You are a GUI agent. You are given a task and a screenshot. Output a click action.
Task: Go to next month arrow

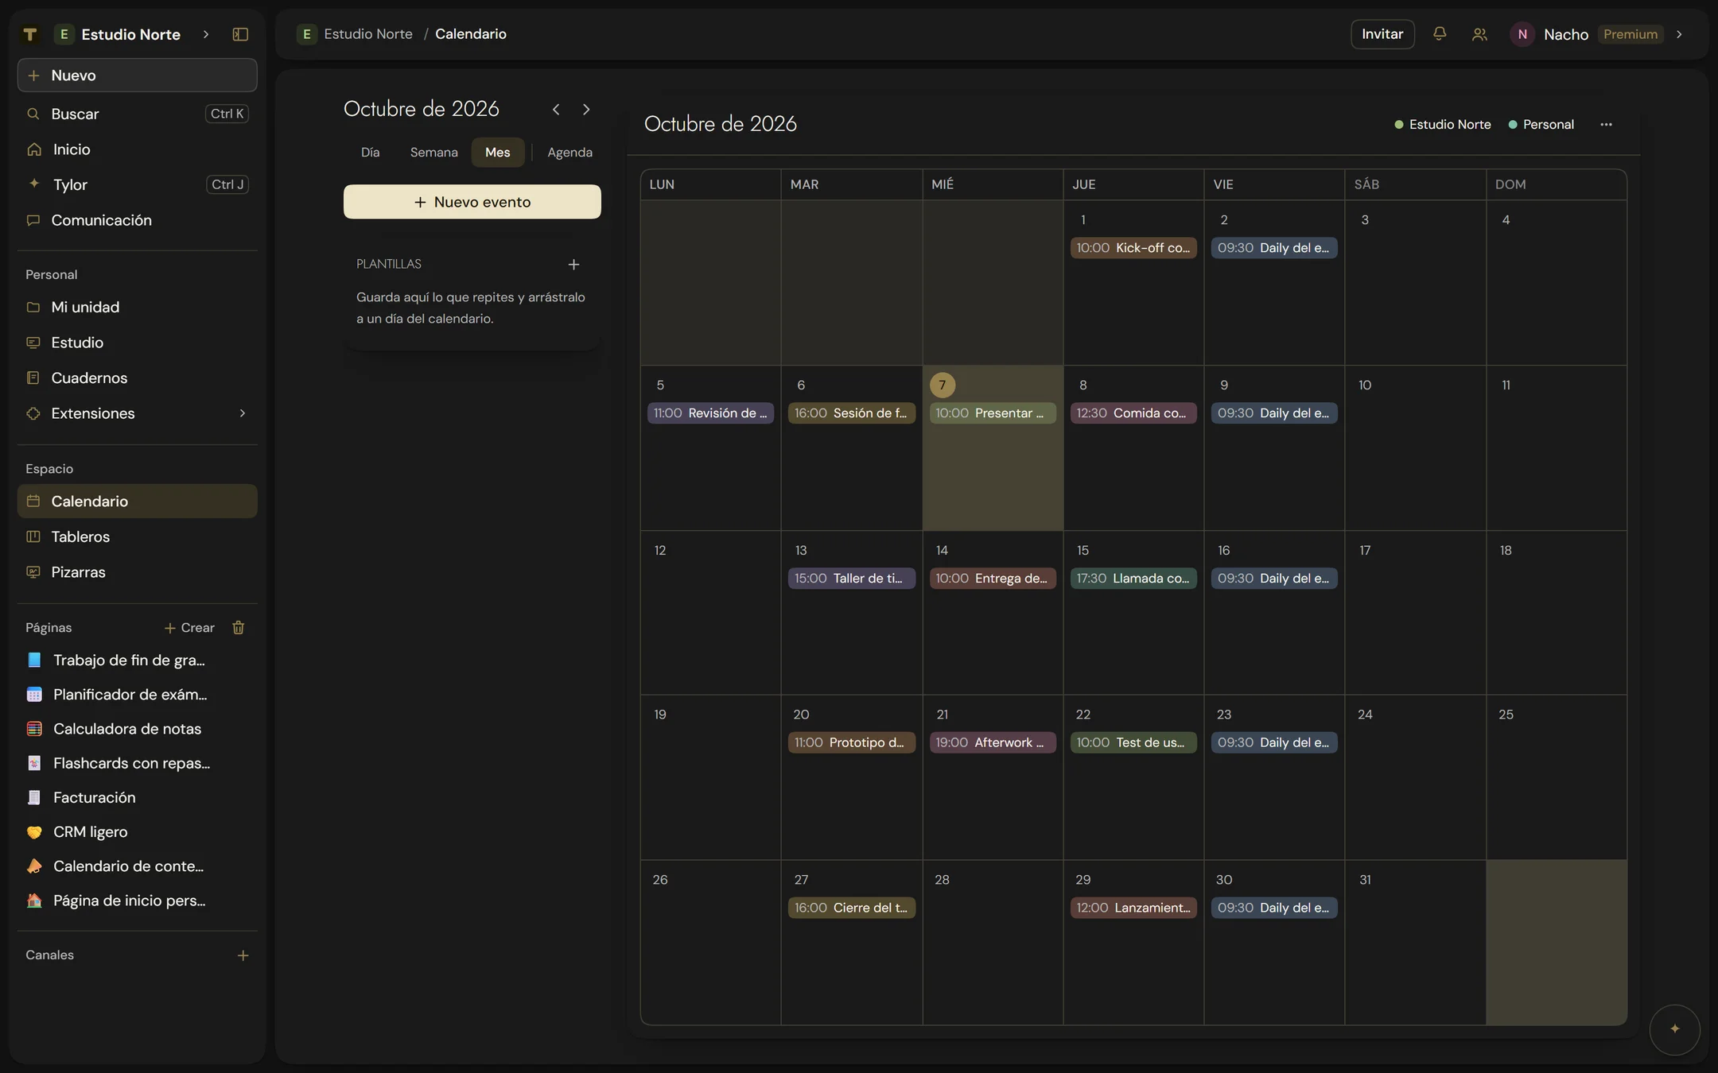586,110
